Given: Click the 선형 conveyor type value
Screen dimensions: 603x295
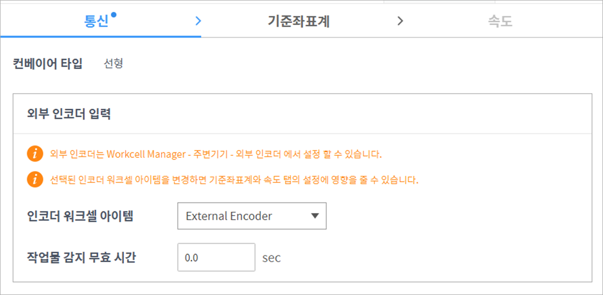Looking at the screenshot, I should click(113, 64).
